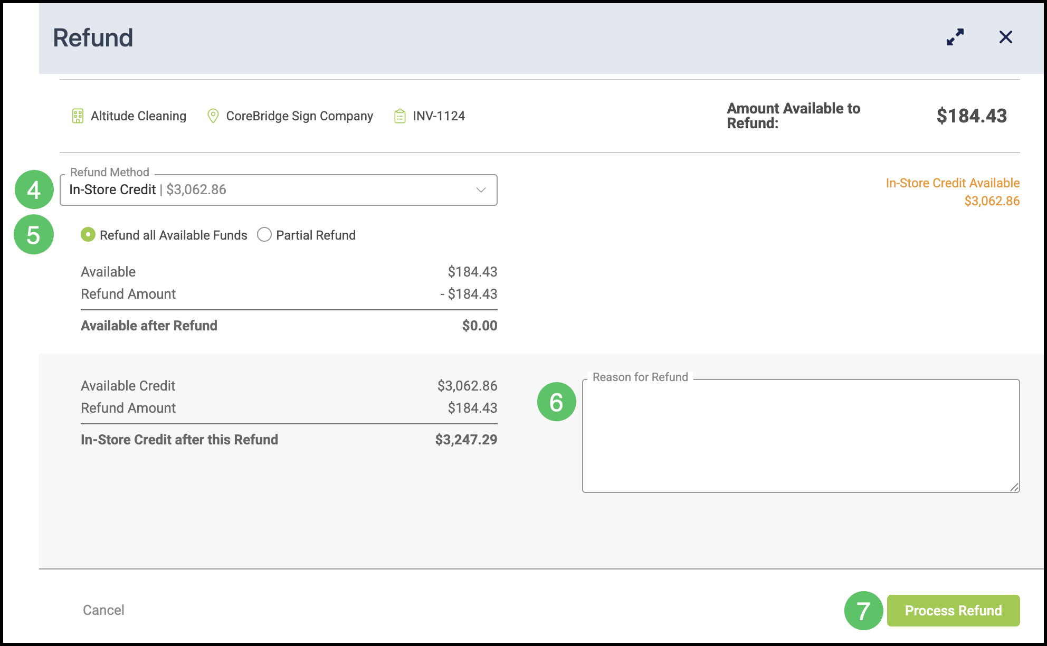This screenshot has width=1047, height=646.
Task: Click the INV-1124 invoice number
Action: coord(439,116)
